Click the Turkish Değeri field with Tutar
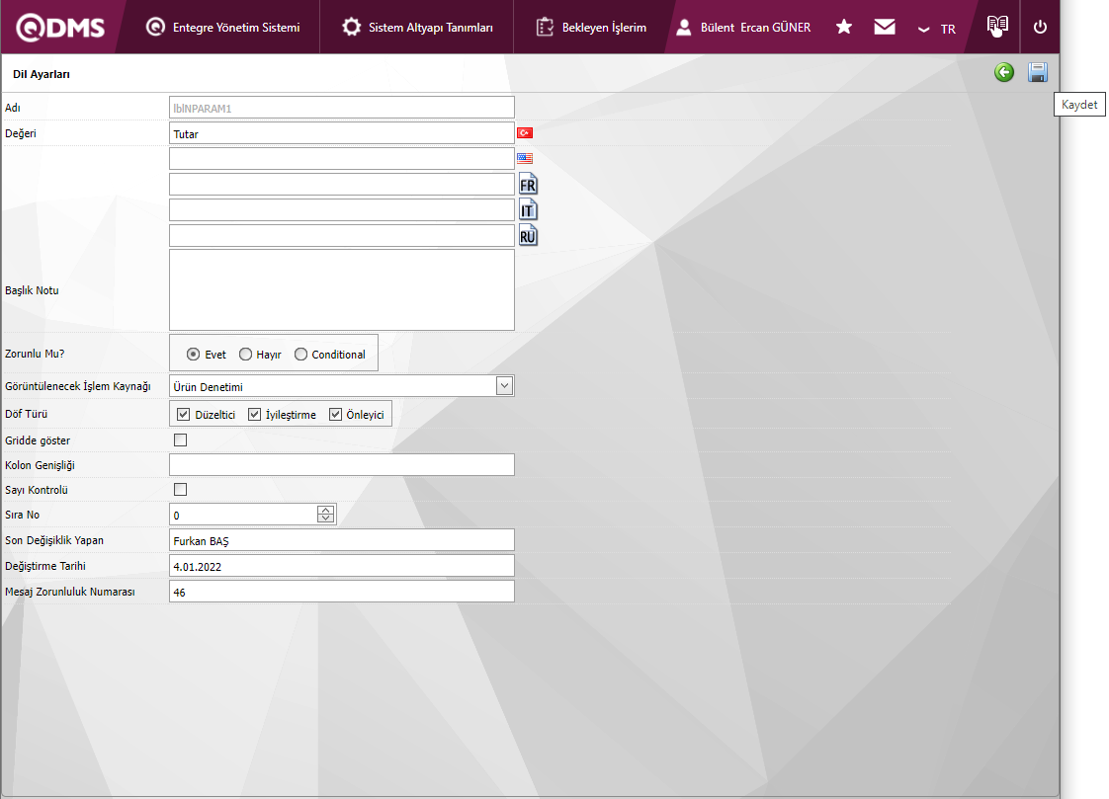 342,132
